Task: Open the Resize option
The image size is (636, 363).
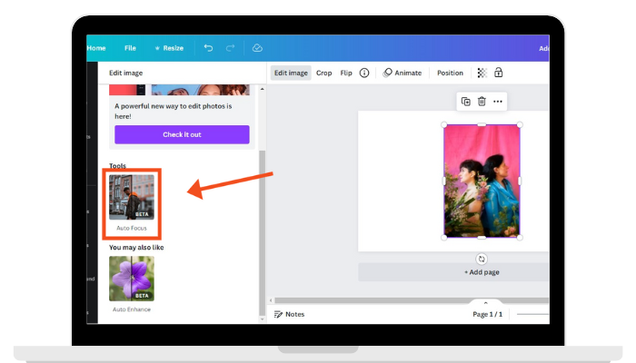Action: pyautogui.click(x=169, y=48)
